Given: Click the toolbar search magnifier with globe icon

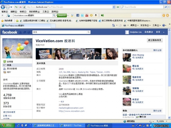Looking at the screenshot, I should pyautogui.click(x=8, y=15).
